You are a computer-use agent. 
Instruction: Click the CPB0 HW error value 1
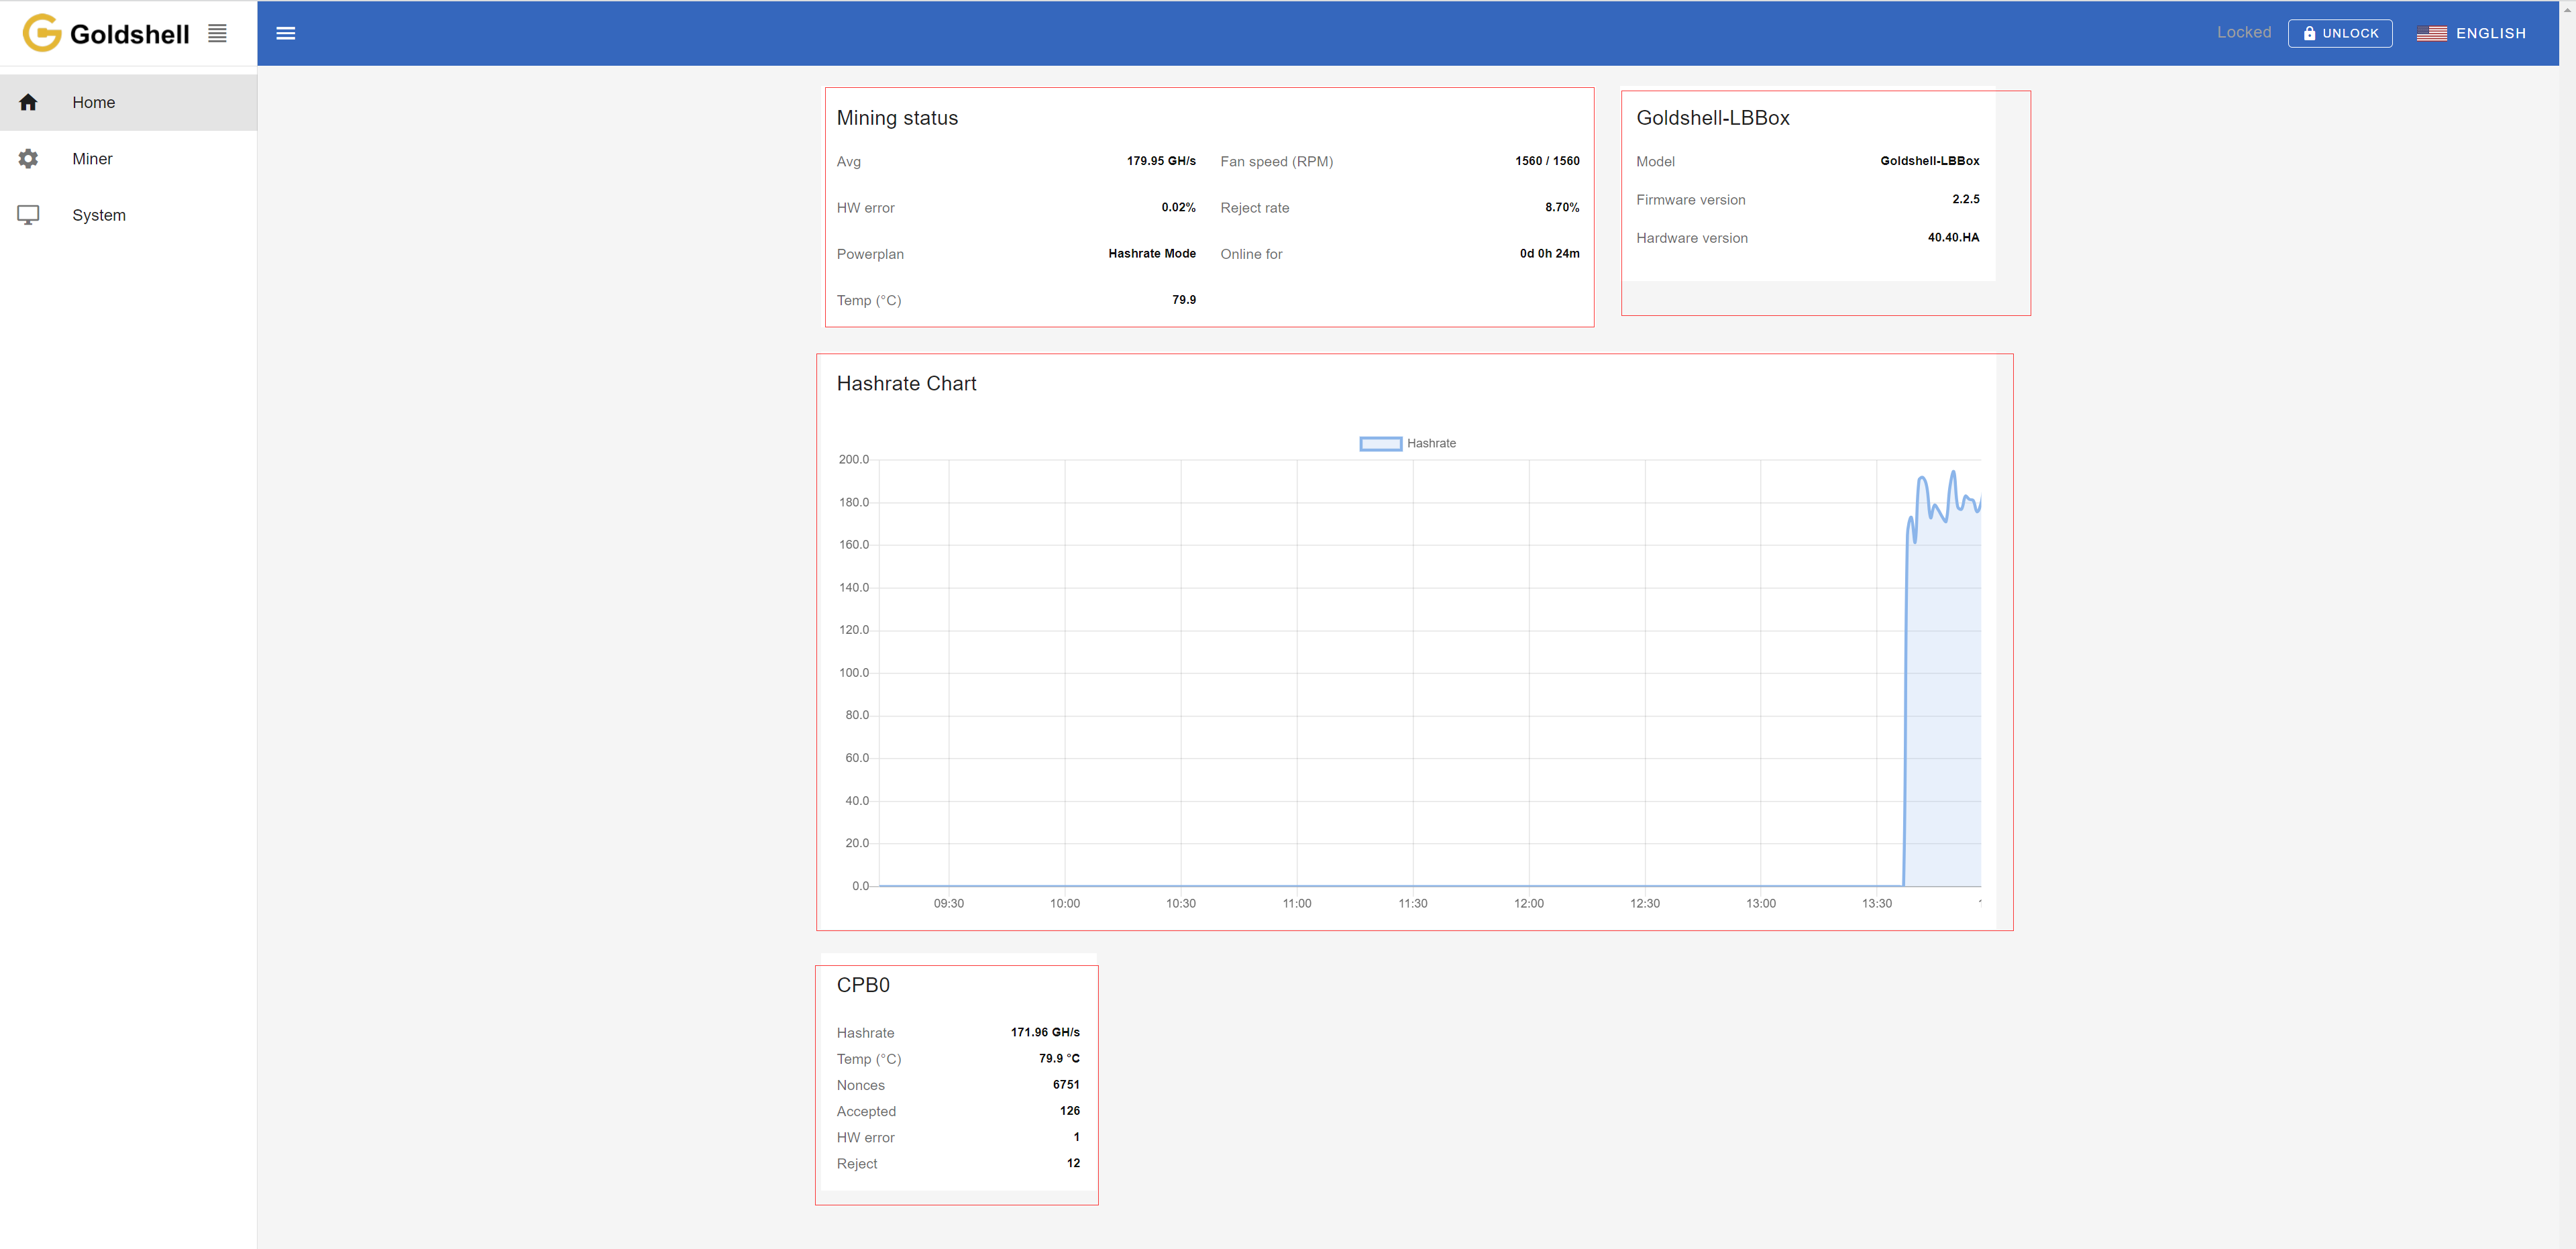[1077, 1137]
